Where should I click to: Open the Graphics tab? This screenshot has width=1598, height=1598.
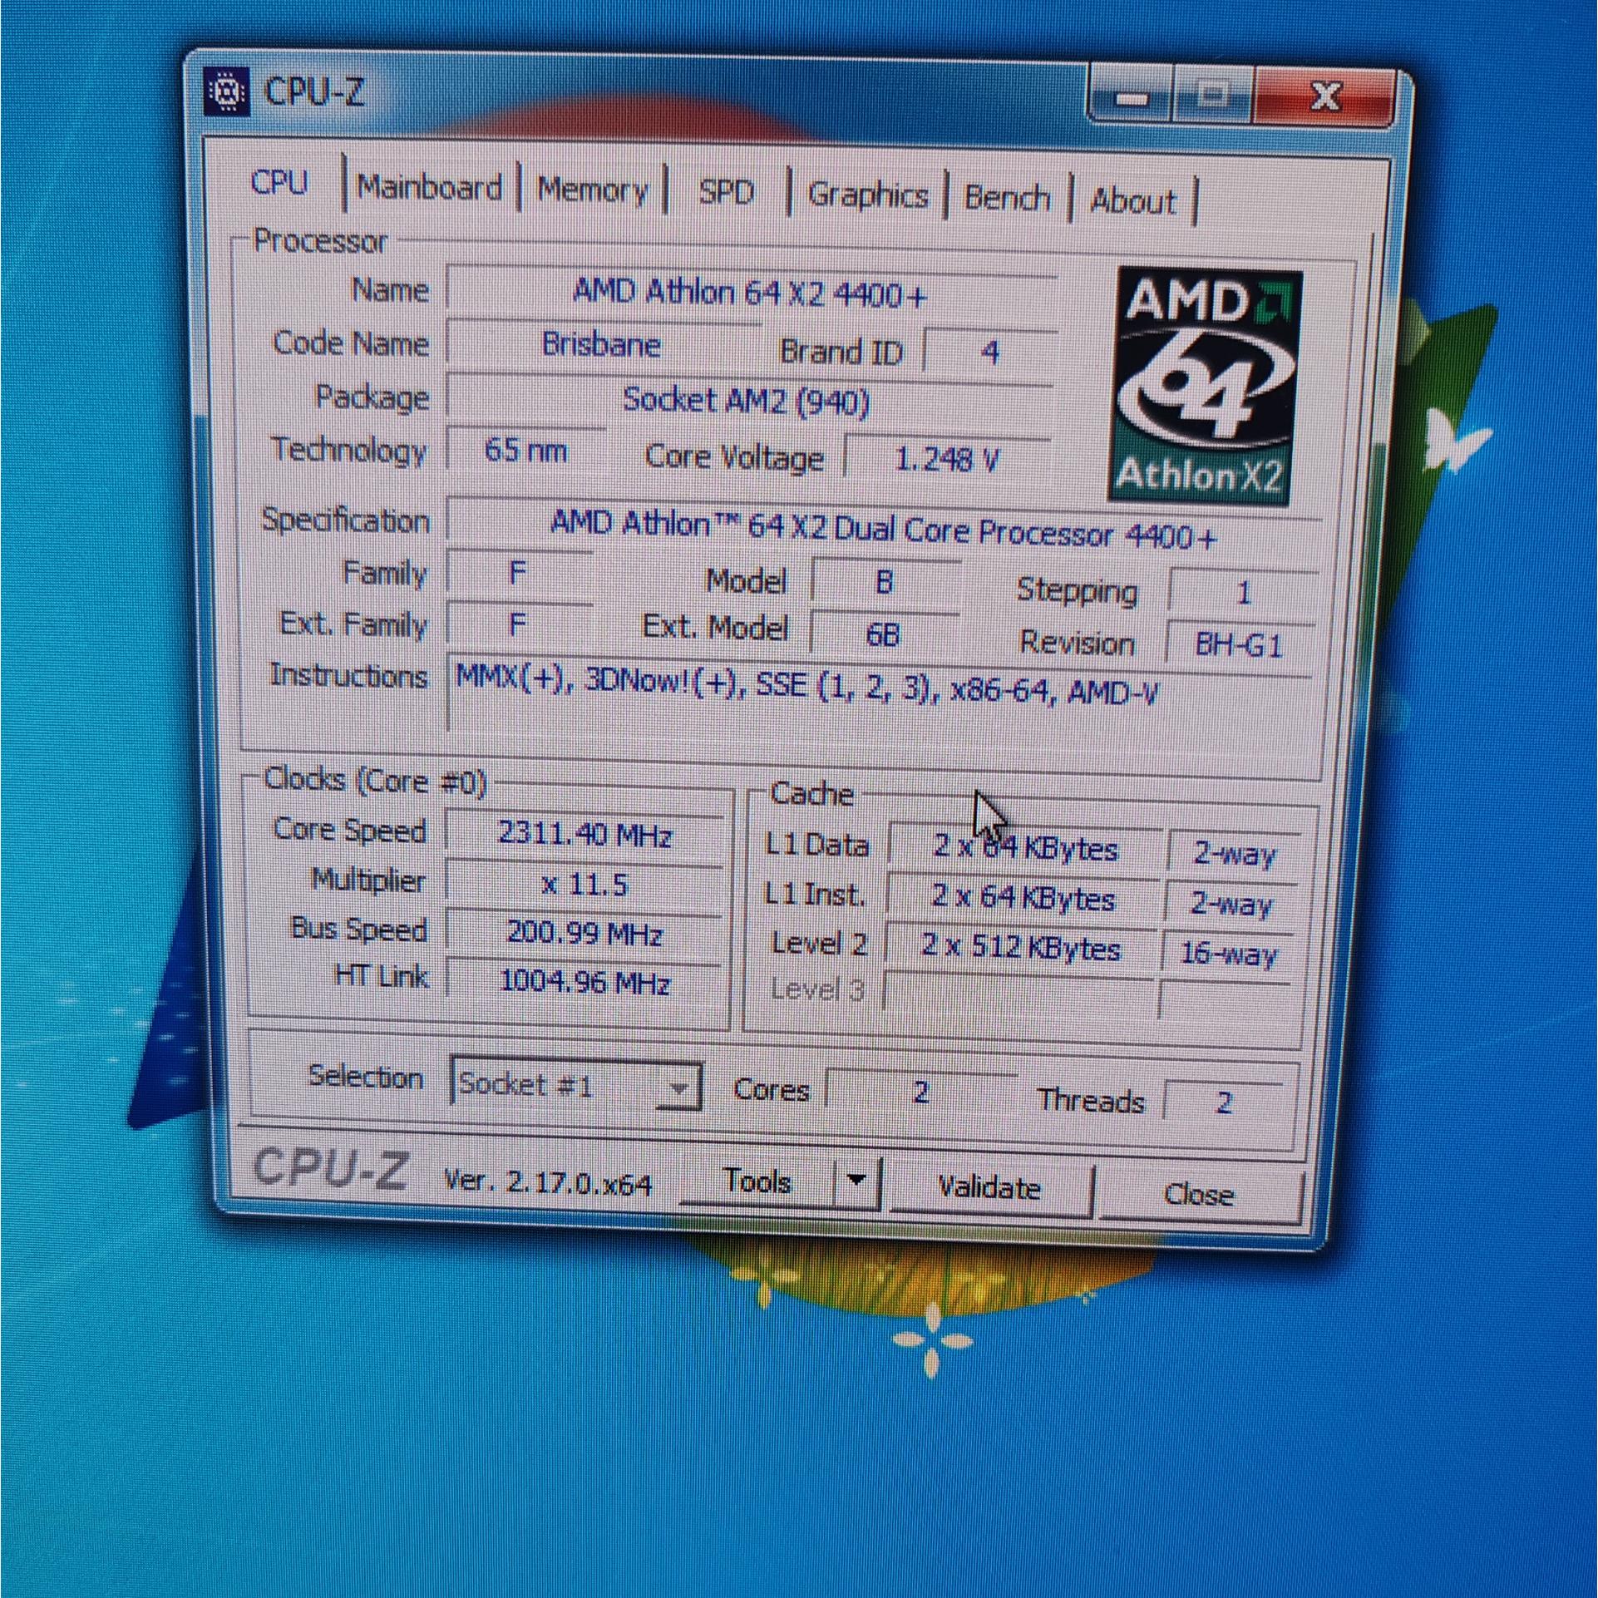click(x=867, y=196)
